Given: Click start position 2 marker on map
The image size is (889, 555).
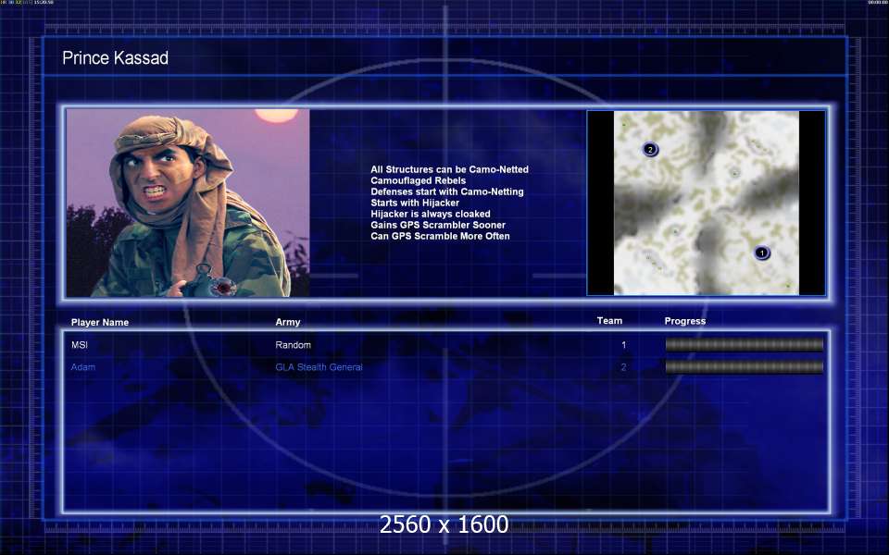Looking at the screenshot, I should tap(650, 149).
